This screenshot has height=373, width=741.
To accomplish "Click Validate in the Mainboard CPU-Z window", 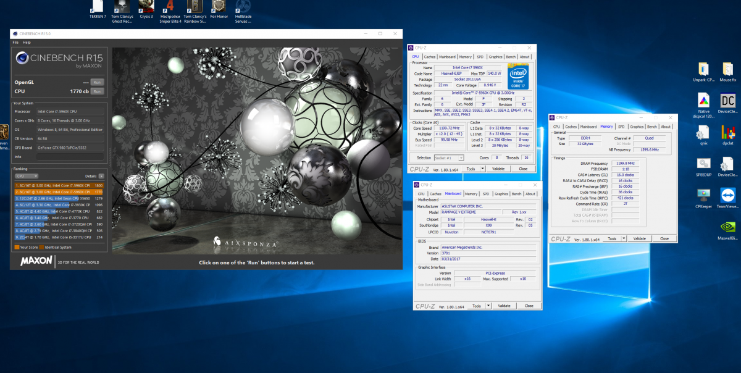I will pyautogui.click(x=504, y=306).
